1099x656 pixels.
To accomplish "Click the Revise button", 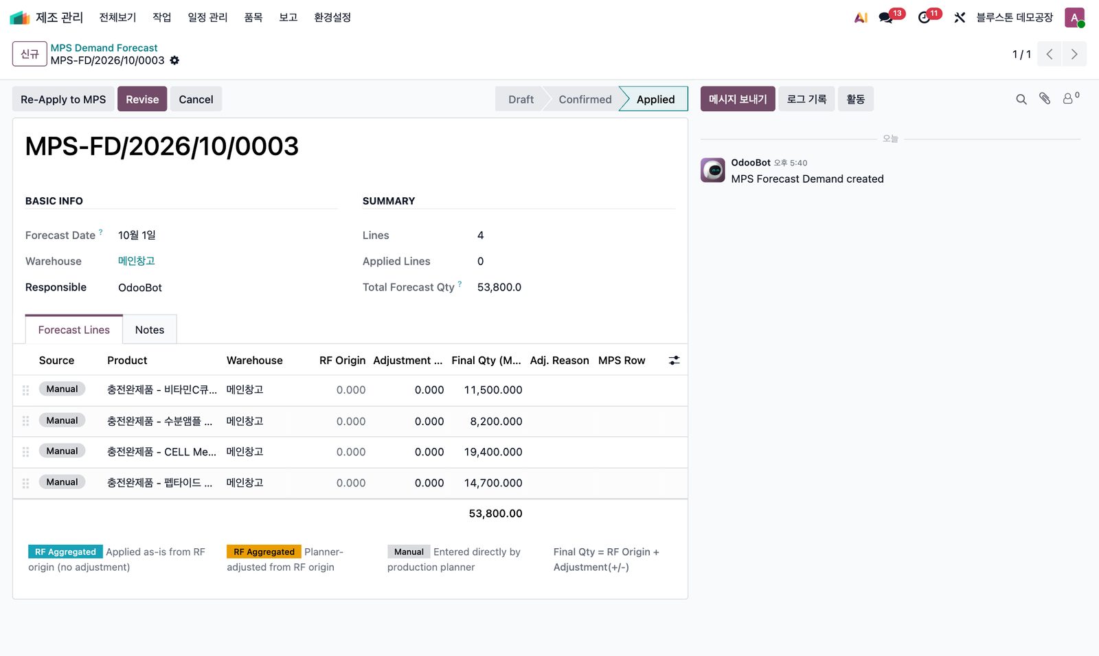I will (x=142, y=99).
